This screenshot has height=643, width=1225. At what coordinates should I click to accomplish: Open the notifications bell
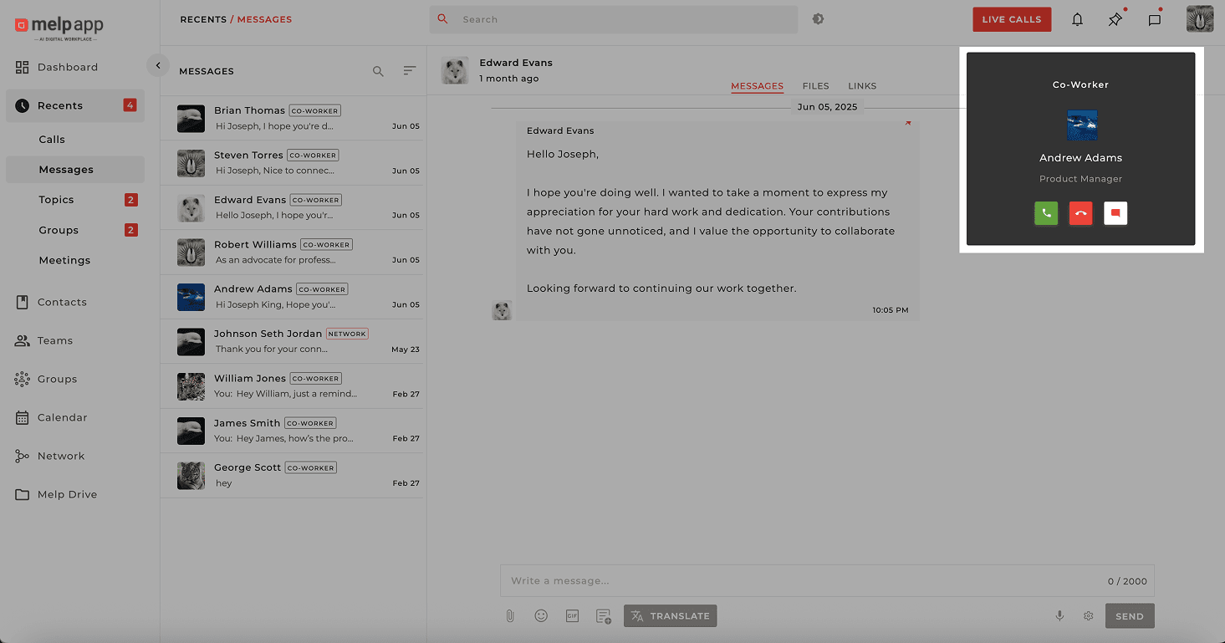[1077, 19]
